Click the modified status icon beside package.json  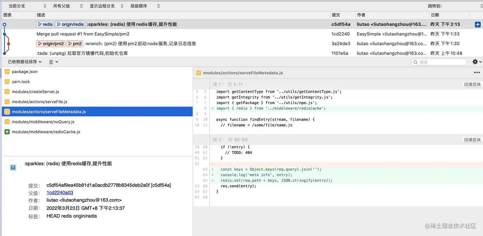7,72
